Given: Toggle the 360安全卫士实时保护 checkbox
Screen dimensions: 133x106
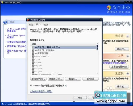Looking at the screenshot, I should pos(33,51).
